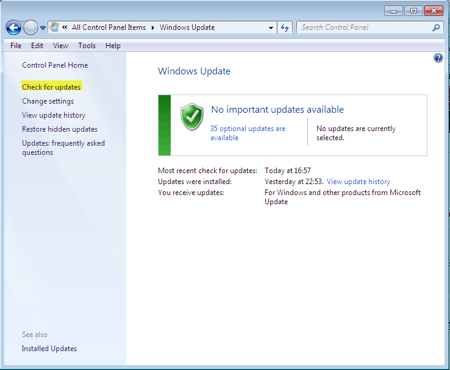
Task: Expand the arrow after All Control Panel Items
Action: pos(153,27)
